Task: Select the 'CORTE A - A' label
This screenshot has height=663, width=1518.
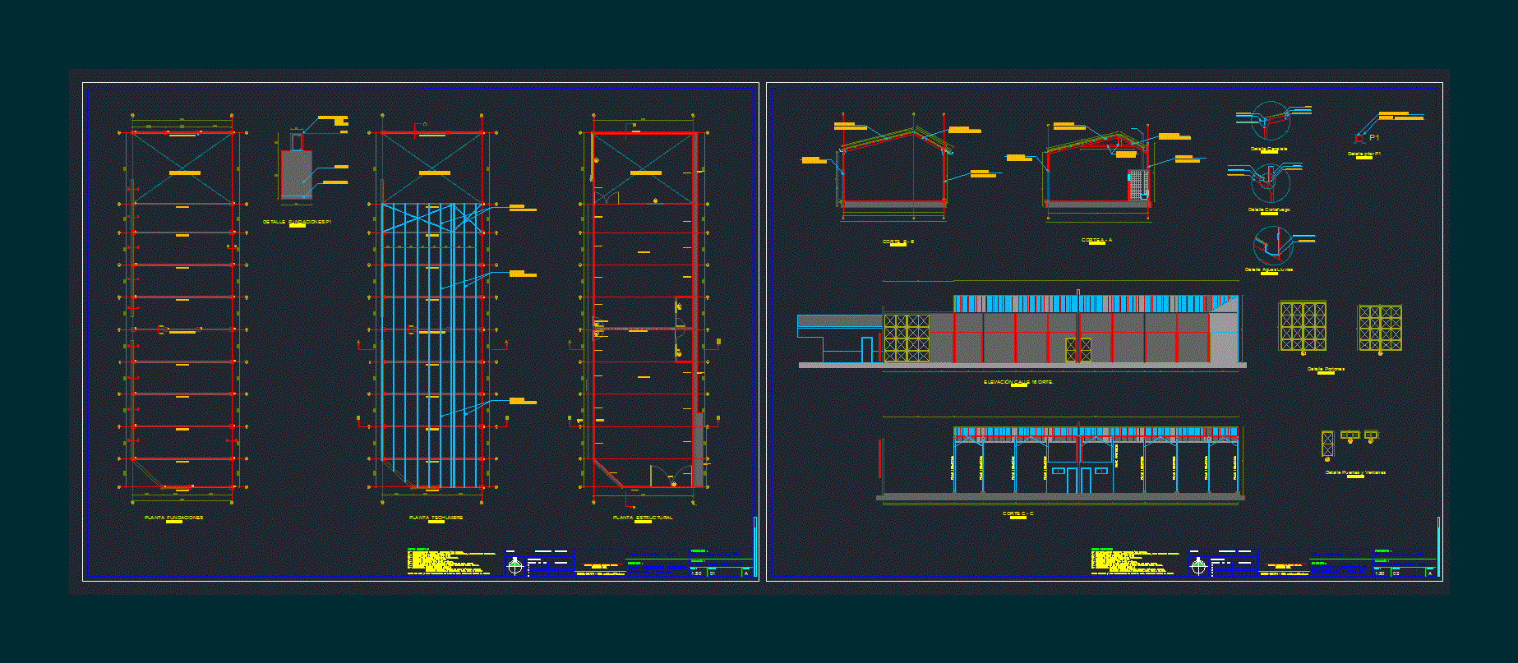Action: point(1096,241)
